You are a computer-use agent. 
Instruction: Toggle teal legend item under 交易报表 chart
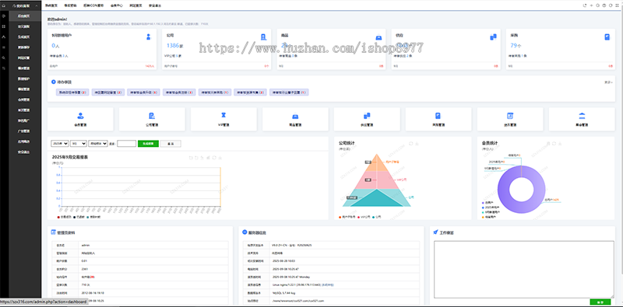pyautogui.click(x=93, y=218)
